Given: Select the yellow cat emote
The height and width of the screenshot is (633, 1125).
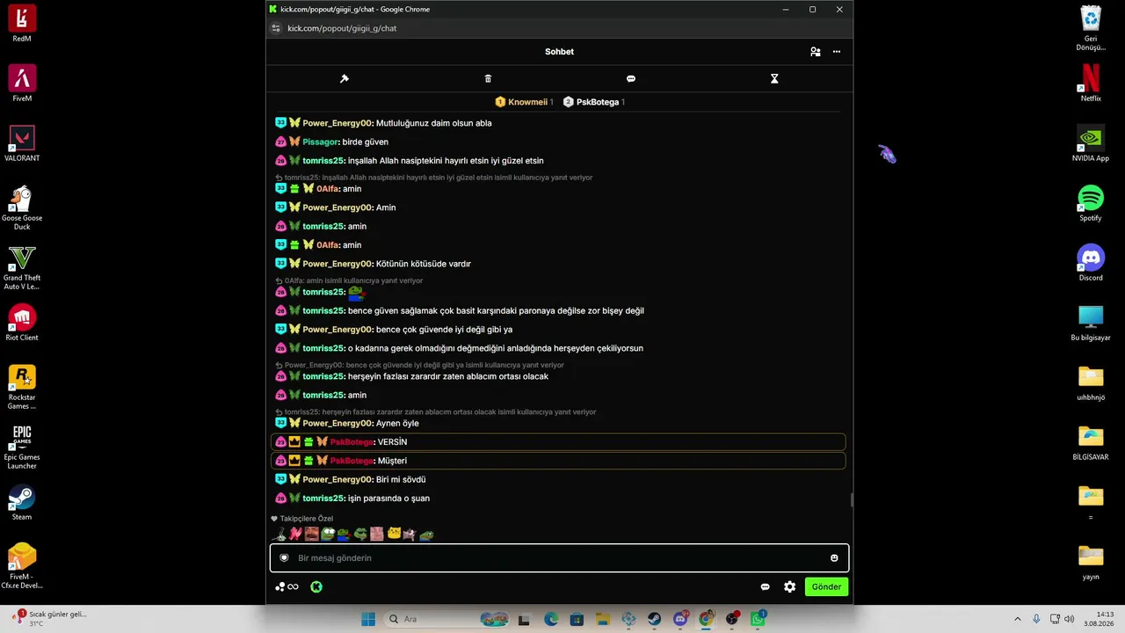Looking at the screenshot, I should (395, 534).
